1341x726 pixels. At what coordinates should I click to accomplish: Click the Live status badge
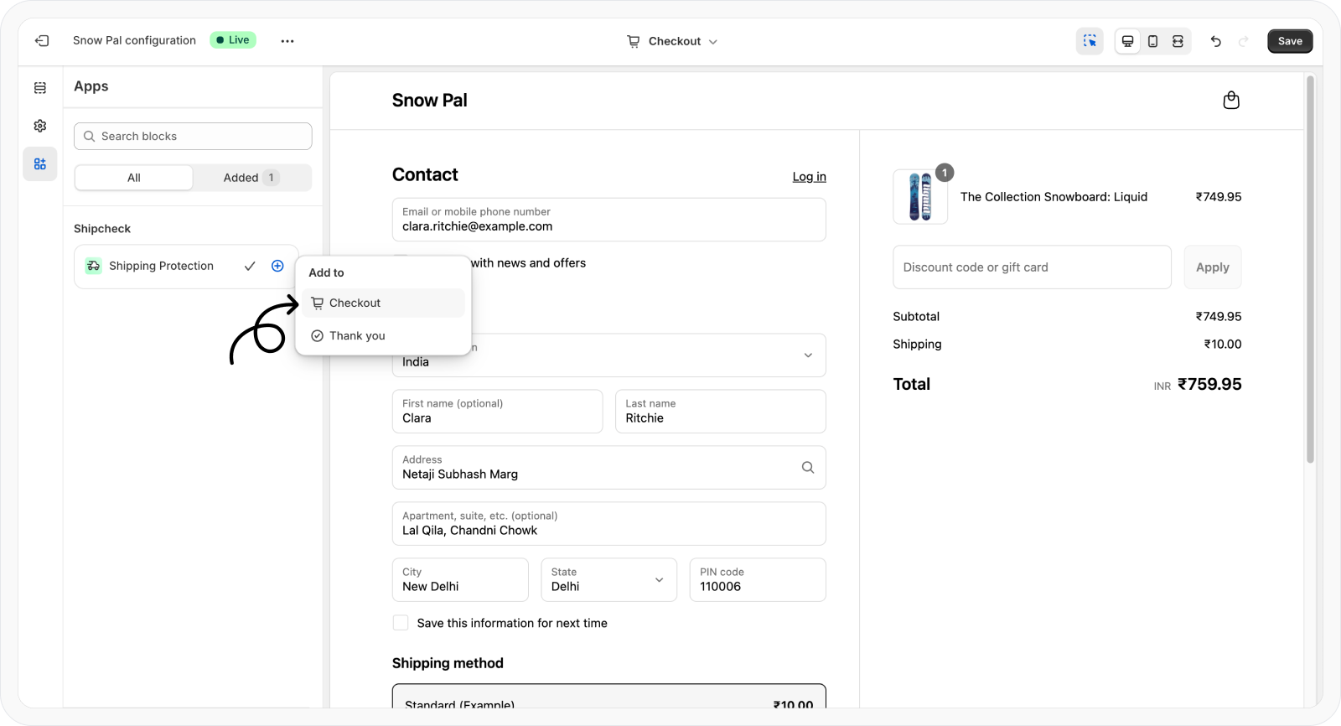tap(233, 40)
